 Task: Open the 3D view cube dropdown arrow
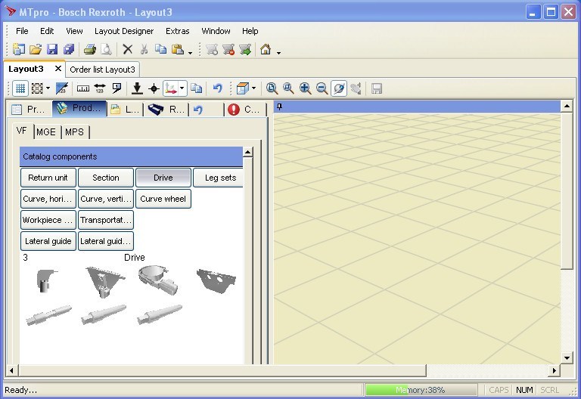[x=254, y=88]
